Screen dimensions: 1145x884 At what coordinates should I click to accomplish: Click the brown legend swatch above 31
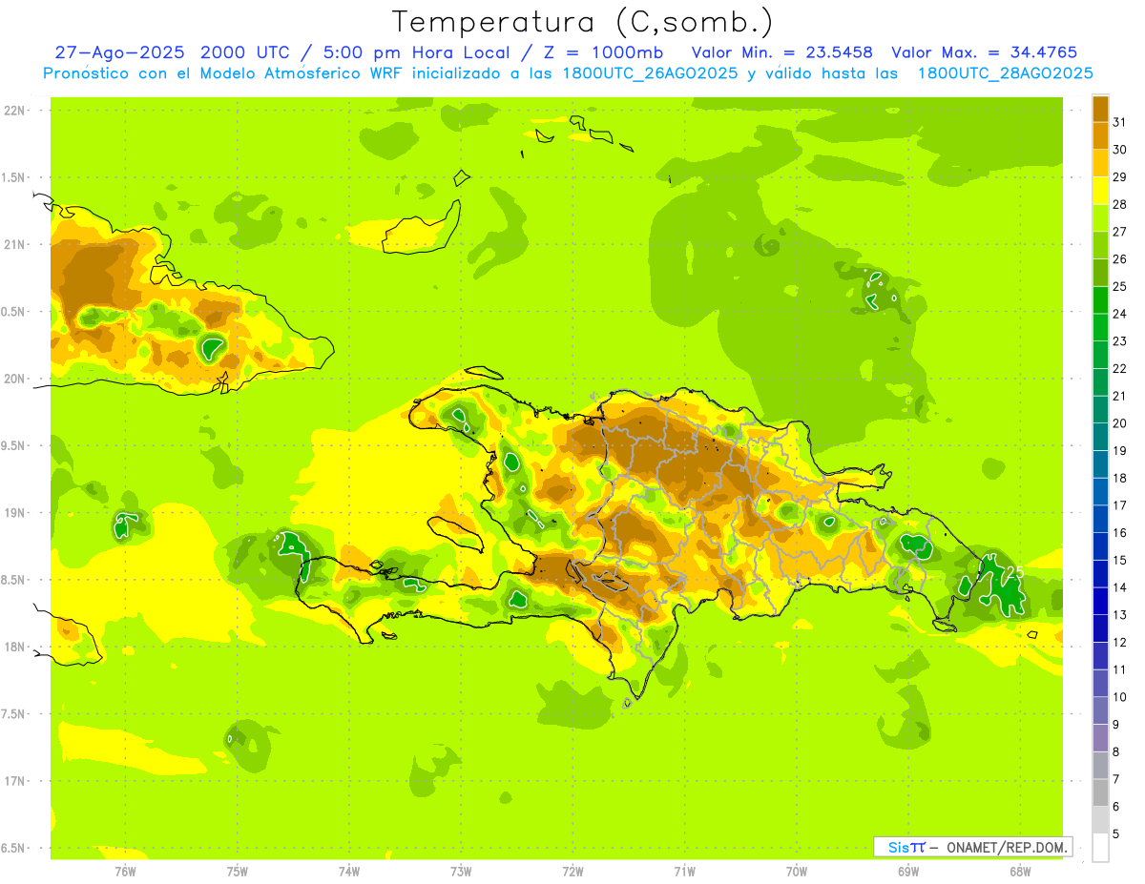coord(1100,109)
